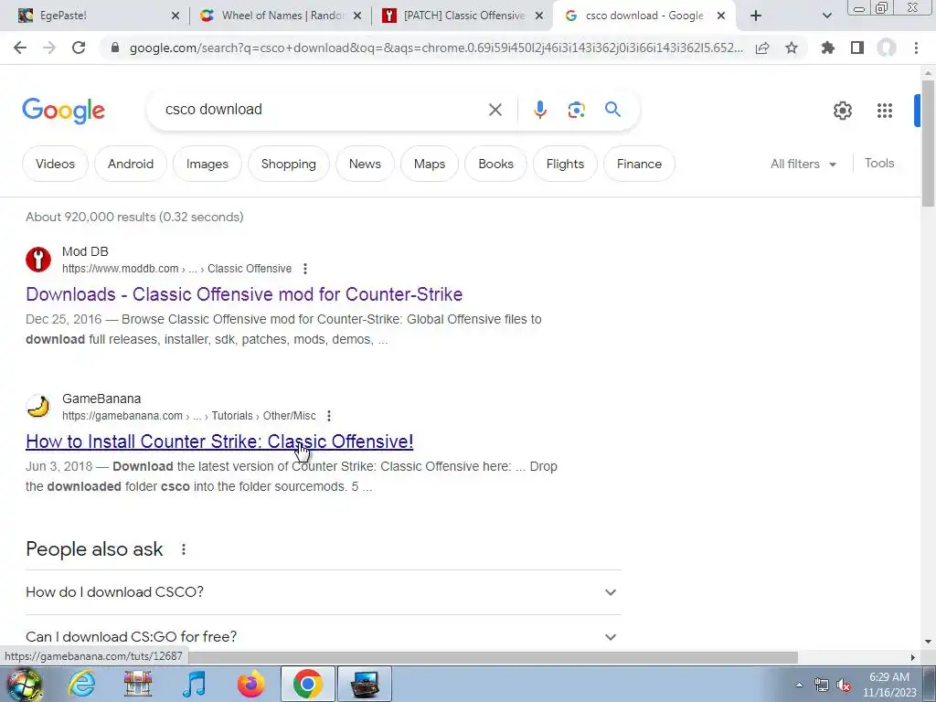Click the browser forward arrow
The width and height of the screenshot is (936, 702).
pyautogui.click(x=49, y=48)
